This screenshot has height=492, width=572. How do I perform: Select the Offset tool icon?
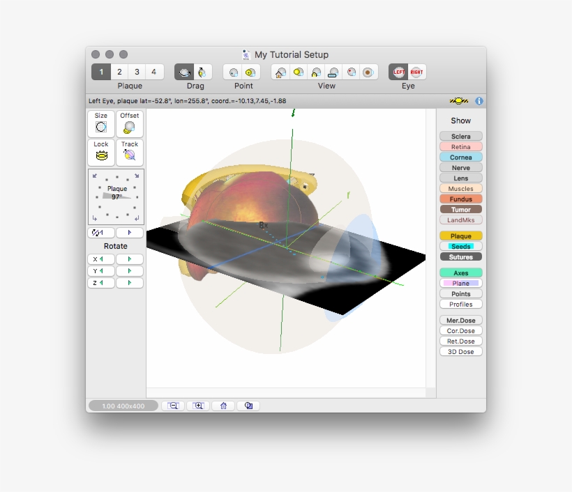(129, 124)
